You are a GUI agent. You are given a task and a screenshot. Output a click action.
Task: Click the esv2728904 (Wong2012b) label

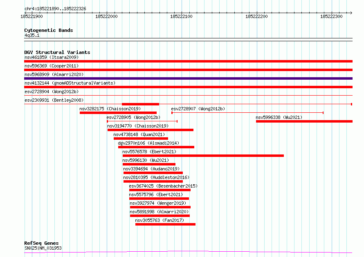tap(52, 92)
